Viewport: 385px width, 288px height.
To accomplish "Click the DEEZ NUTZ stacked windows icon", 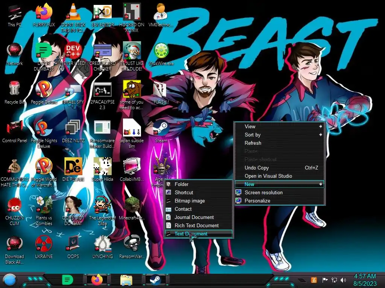I will (x=73, y=132).
